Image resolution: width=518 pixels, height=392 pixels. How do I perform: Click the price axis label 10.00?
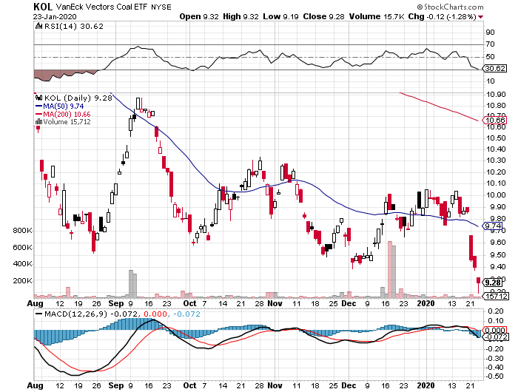pos(496,195)
